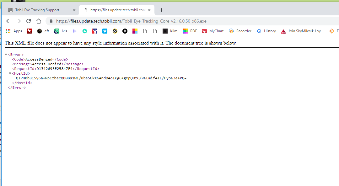Open the black circle D bookmark
Viewport: 339px width, 186px height.
pos(125,31)
